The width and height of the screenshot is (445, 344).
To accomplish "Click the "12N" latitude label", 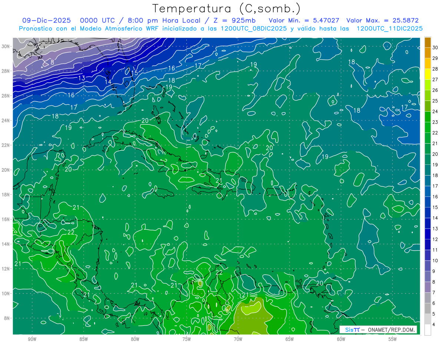I will click(x=6, y=269).
